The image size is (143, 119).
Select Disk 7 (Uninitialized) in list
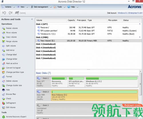tap(46, 58)
